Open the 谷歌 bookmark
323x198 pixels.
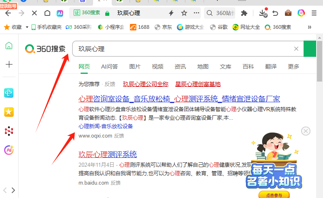point(219,27)
